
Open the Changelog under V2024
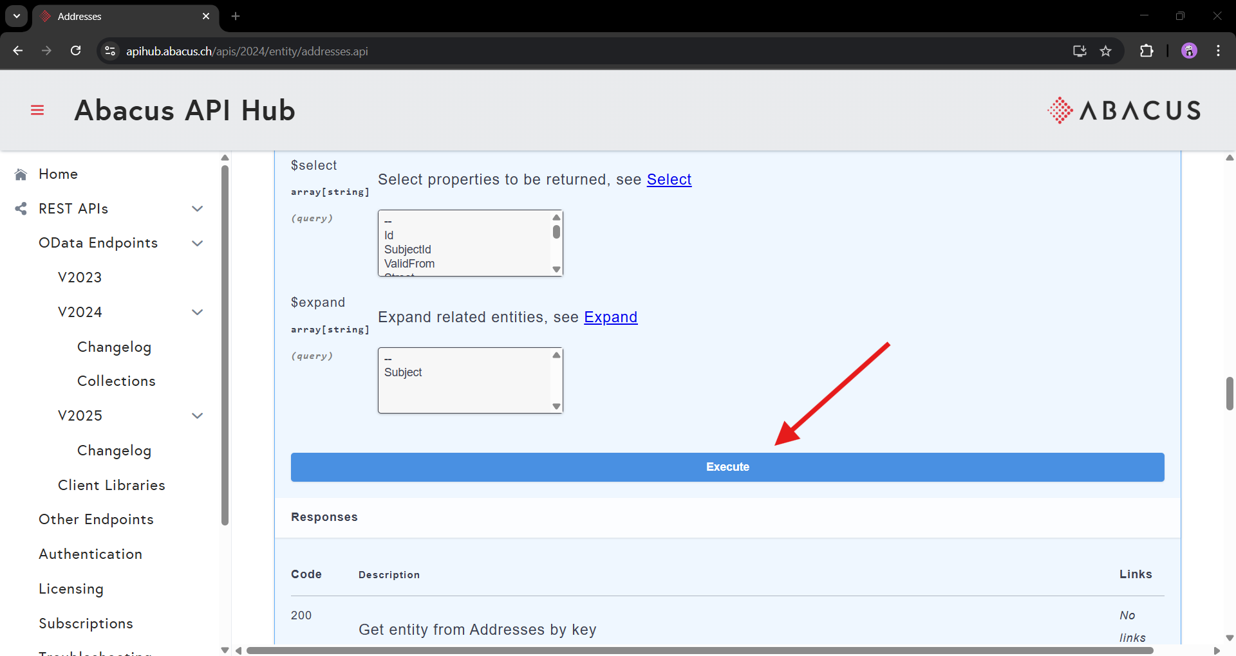[114, 347]
